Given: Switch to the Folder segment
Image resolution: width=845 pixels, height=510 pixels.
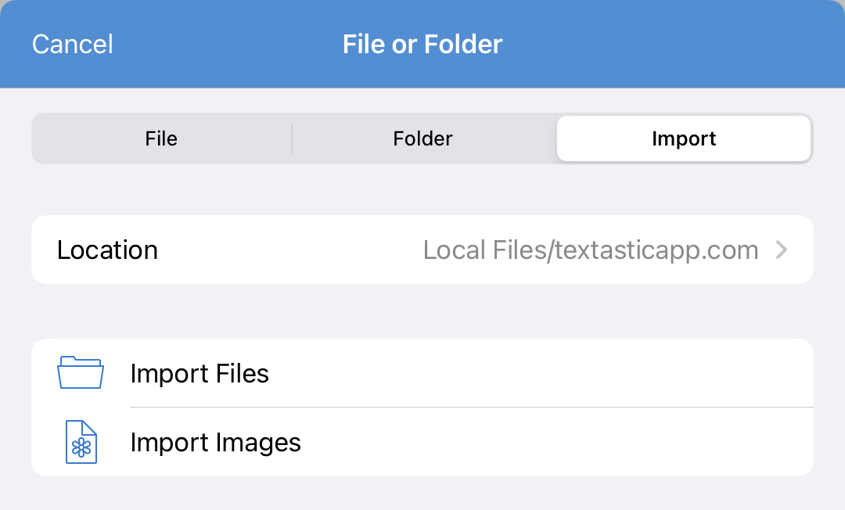Looking at the screenshot, I should point(422,138).
